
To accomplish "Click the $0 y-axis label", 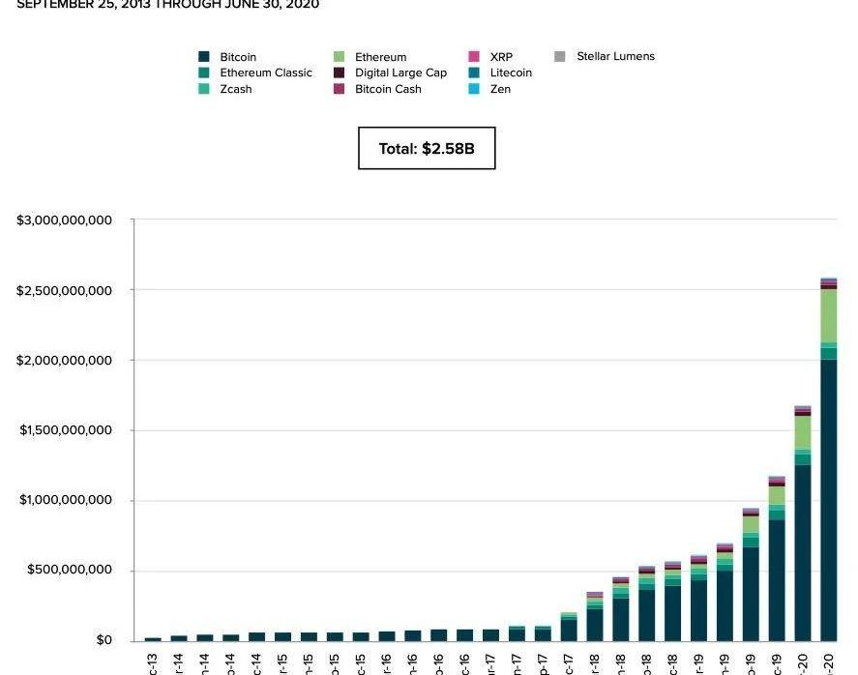I will 104,640.
